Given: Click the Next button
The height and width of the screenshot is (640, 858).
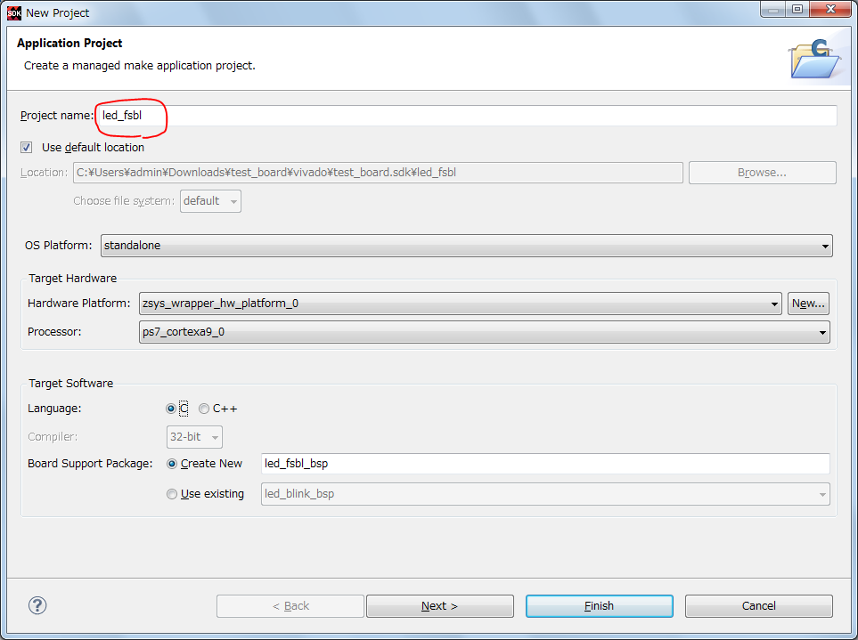Looking at the screenshot, I should 439,606.
